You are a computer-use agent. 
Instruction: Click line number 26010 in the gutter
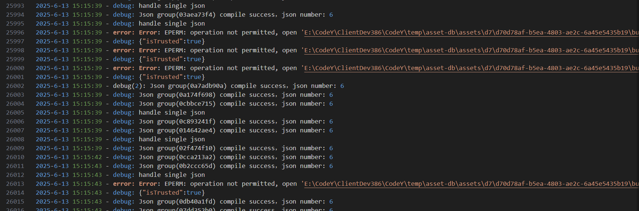point(15,157)
